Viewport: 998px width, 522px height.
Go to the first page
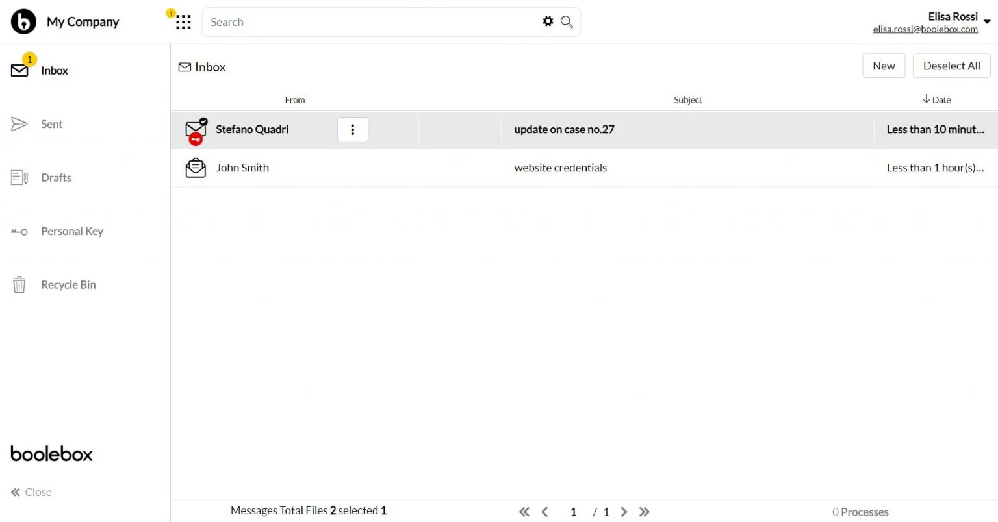(524, 512)
